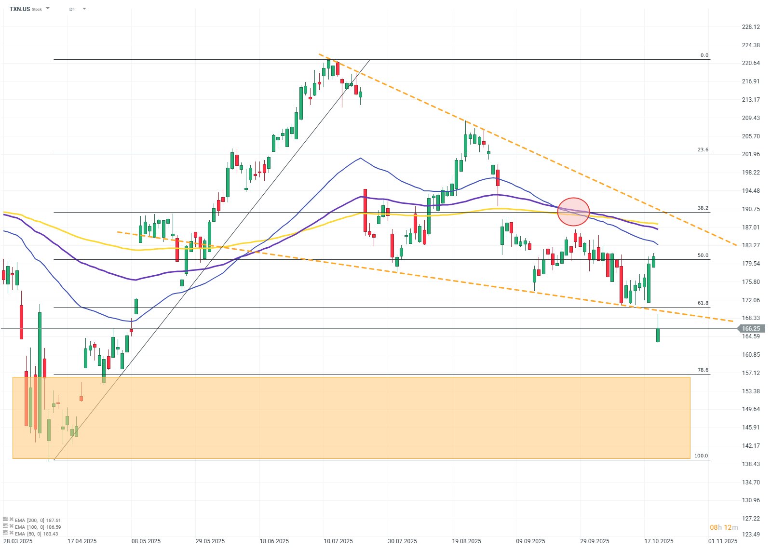Image resolution: width=771 pixels, height=549 pixels.
Task: Click the 38.2 Fibonacci level label
Action: (x=703, y=208)
